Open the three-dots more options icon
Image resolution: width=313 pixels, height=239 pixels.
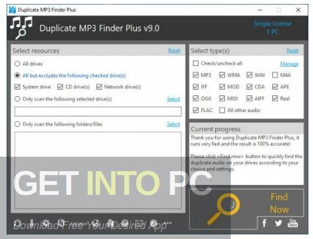pos(168,223)
